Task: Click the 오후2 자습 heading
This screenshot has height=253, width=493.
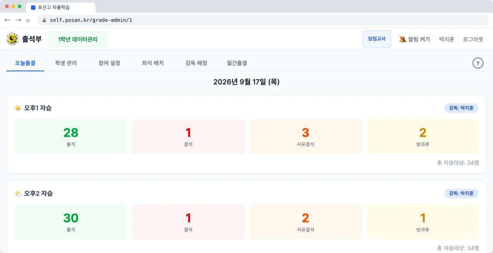Action: tap(39, 193)
